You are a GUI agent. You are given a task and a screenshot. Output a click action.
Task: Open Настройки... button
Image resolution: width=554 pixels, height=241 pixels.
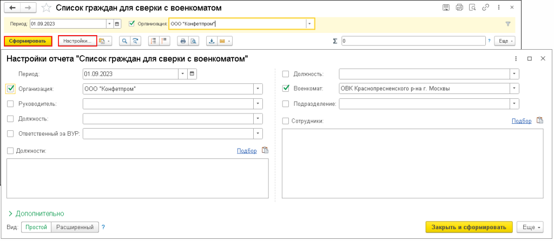[77, 41]
